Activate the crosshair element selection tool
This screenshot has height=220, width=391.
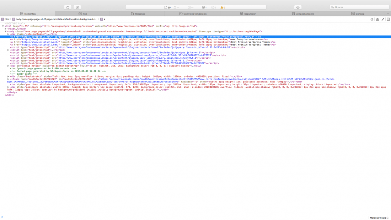click(x=298, y=7)
